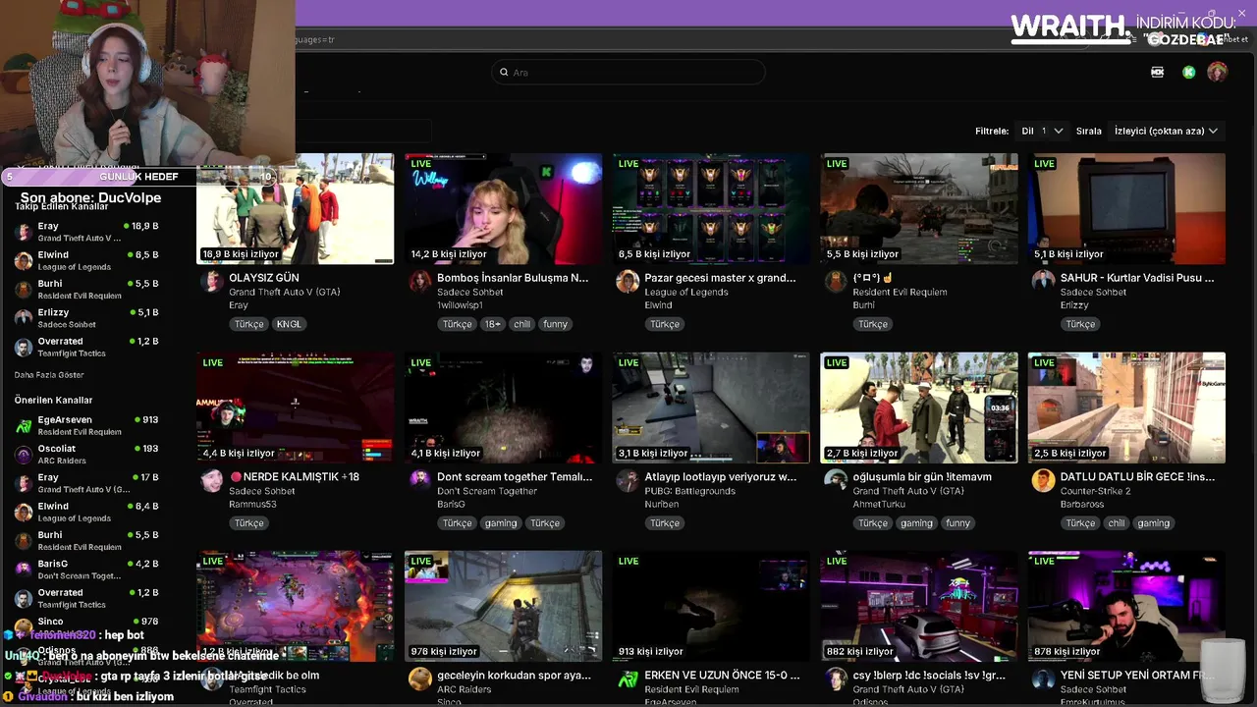Click Resident Evil Requiem category under Burhi's card

[x=900, y=292]
